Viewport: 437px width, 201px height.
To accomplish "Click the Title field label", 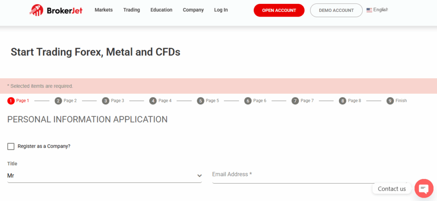I will [12, 164].
